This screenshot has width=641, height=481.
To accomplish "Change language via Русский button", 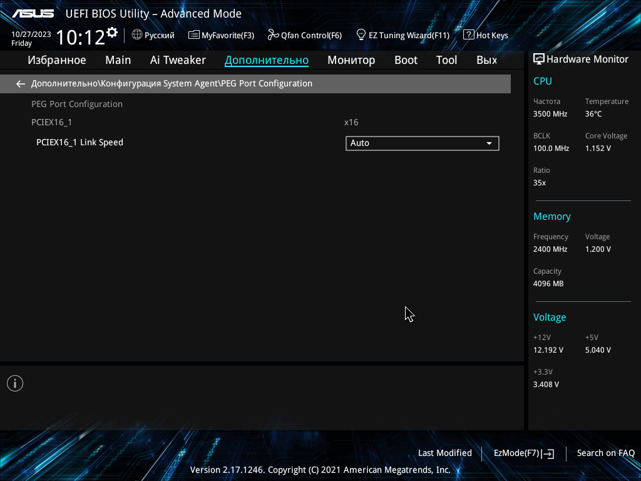I will coord(153,35).
